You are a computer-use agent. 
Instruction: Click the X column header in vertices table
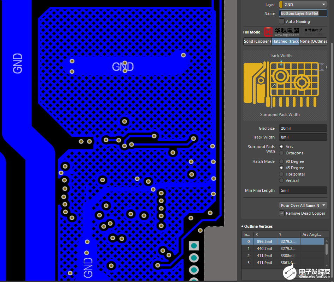point(265,234)
